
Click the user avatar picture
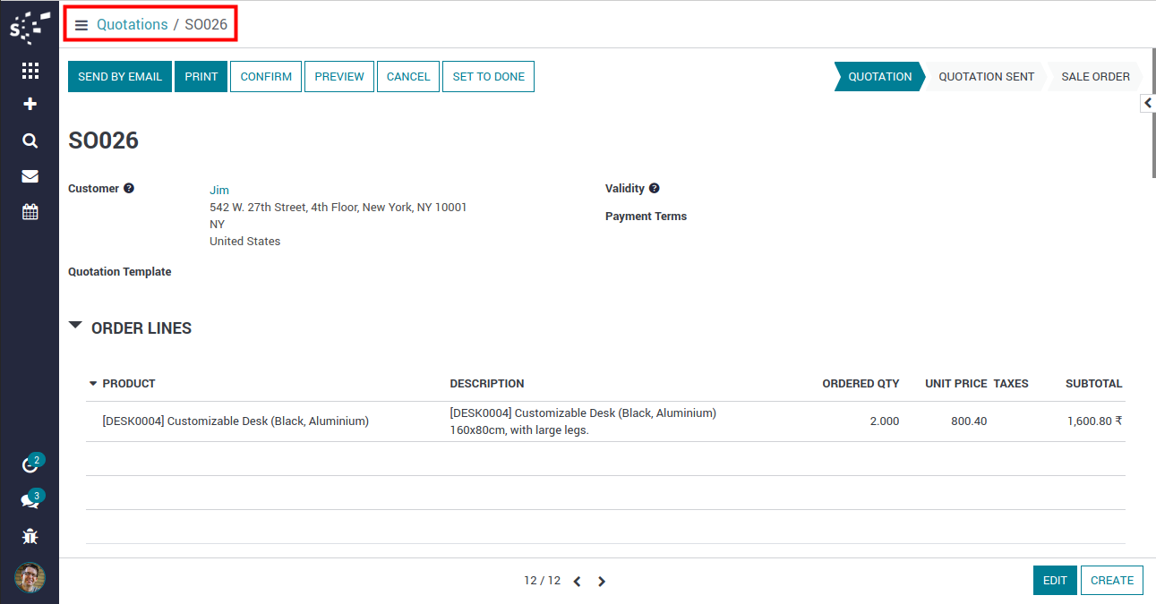tap(30, 577)
